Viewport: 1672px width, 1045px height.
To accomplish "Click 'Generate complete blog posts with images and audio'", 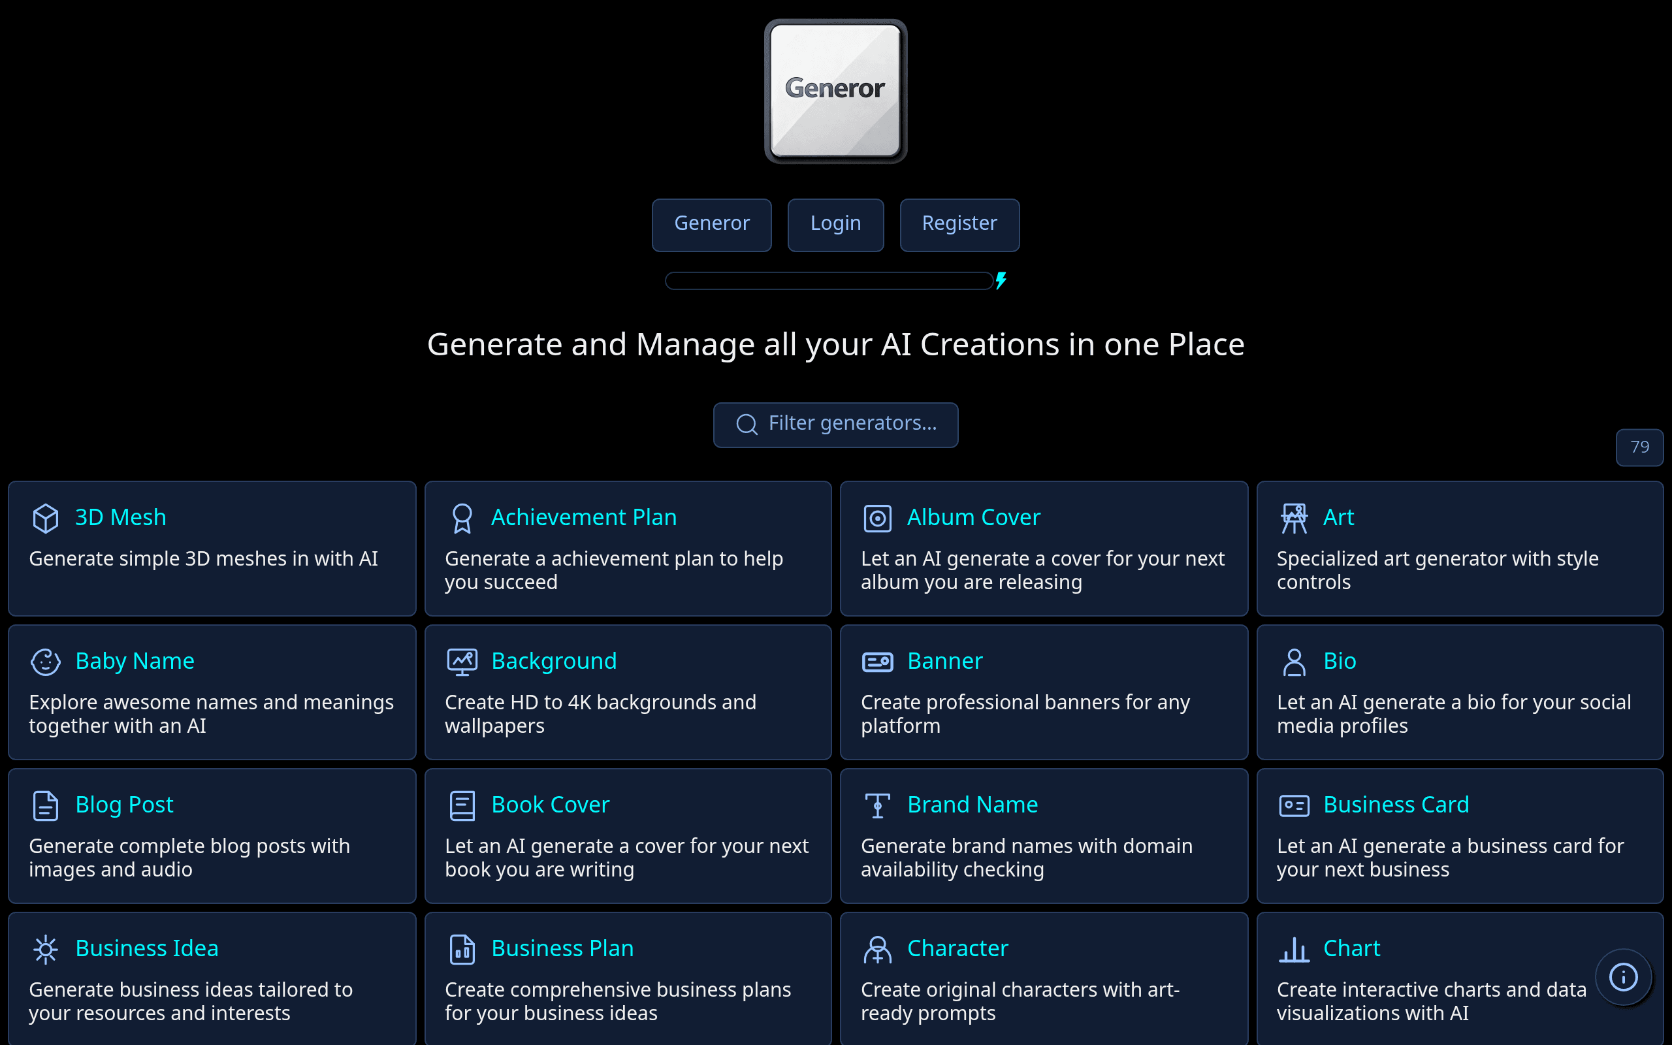I will point(189,858).
